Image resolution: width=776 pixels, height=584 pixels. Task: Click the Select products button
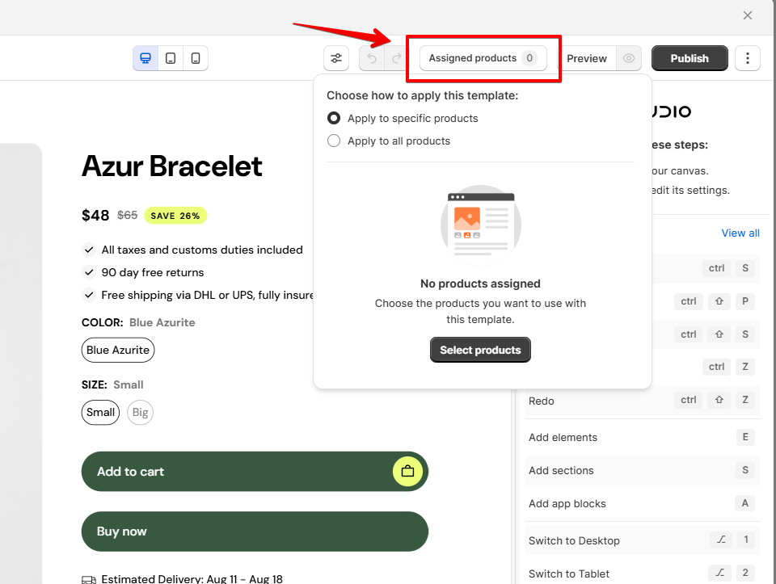[480, 350]
